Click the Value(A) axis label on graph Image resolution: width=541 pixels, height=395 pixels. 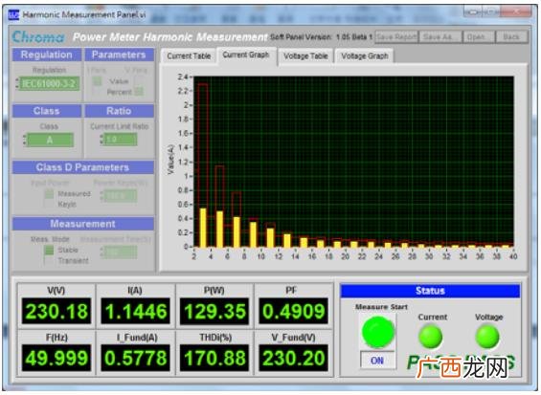click(x=170, y=160)
